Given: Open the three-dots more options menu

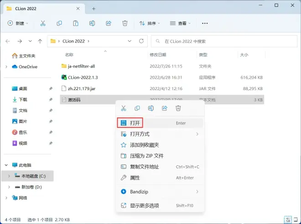Looking at the screenshot, I should pyautogui.click(x=205, y=23).
